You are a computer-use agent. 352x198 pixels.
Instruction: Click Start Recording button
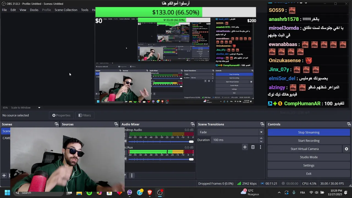click(309, 141)
